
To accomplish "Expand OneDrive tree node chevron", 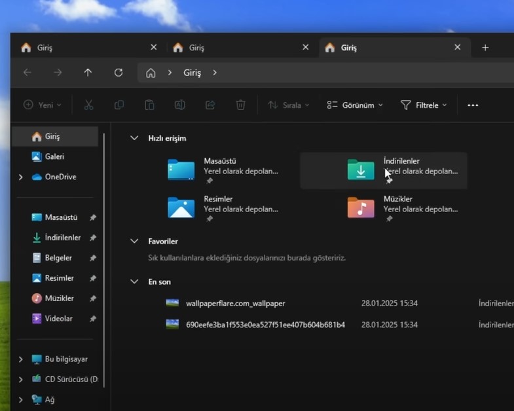I will tap(21, 177).
